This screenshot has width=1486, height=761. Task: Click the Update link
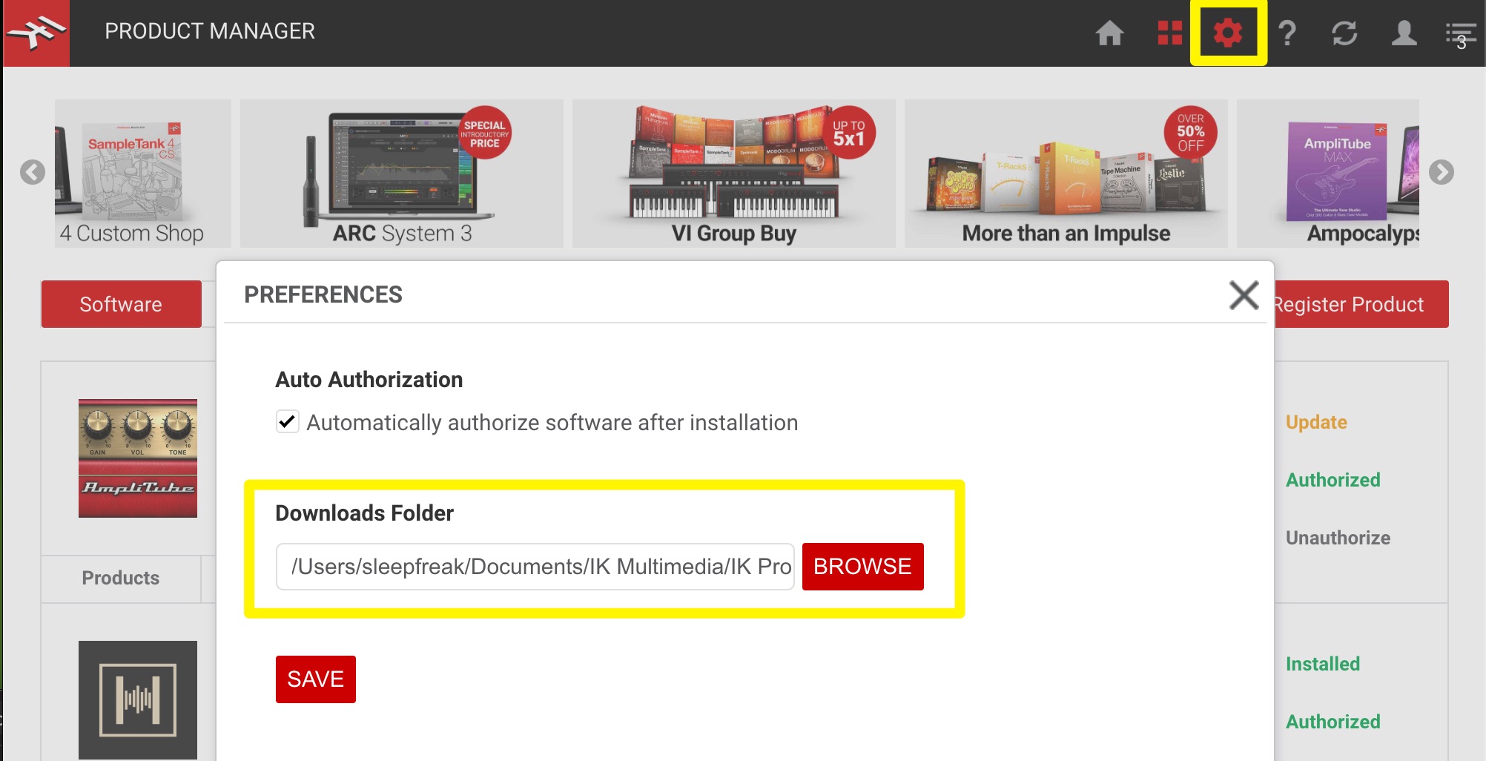(x=1316, y=422)
